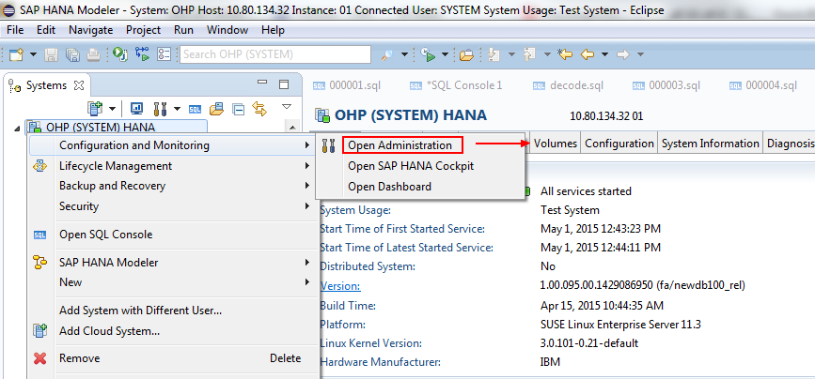Click the Link with Editor arrows icon
815x379 pixels.
pos(259,109)
